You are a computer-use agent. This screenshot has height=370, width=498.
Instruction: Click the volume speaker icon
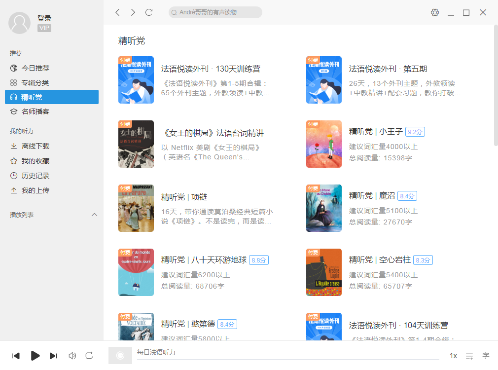coord(72,356)
